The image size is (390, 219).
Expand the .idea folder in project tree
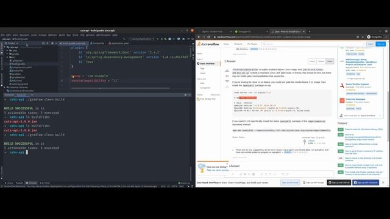click(7, 50)
